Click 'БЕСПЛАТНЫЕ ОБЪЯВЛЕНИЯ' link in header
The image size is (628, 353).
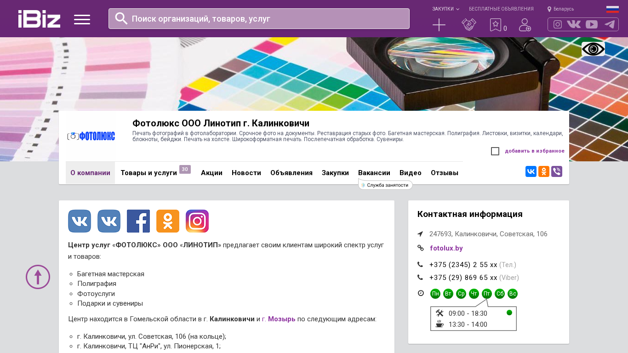click(x=501, y=9)
